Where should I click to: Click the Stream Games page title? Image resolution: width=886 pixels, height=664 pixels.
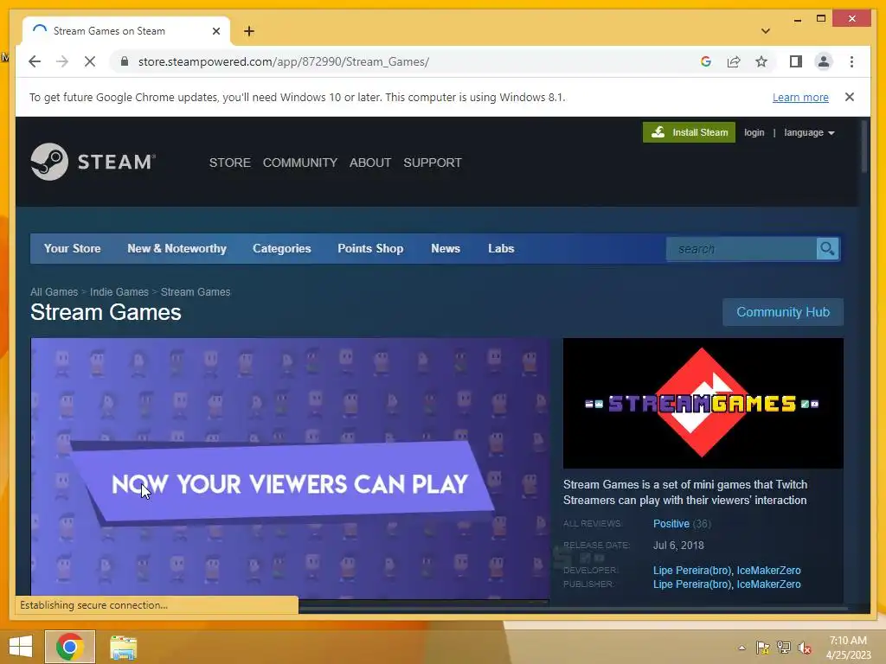click(106, 312)
